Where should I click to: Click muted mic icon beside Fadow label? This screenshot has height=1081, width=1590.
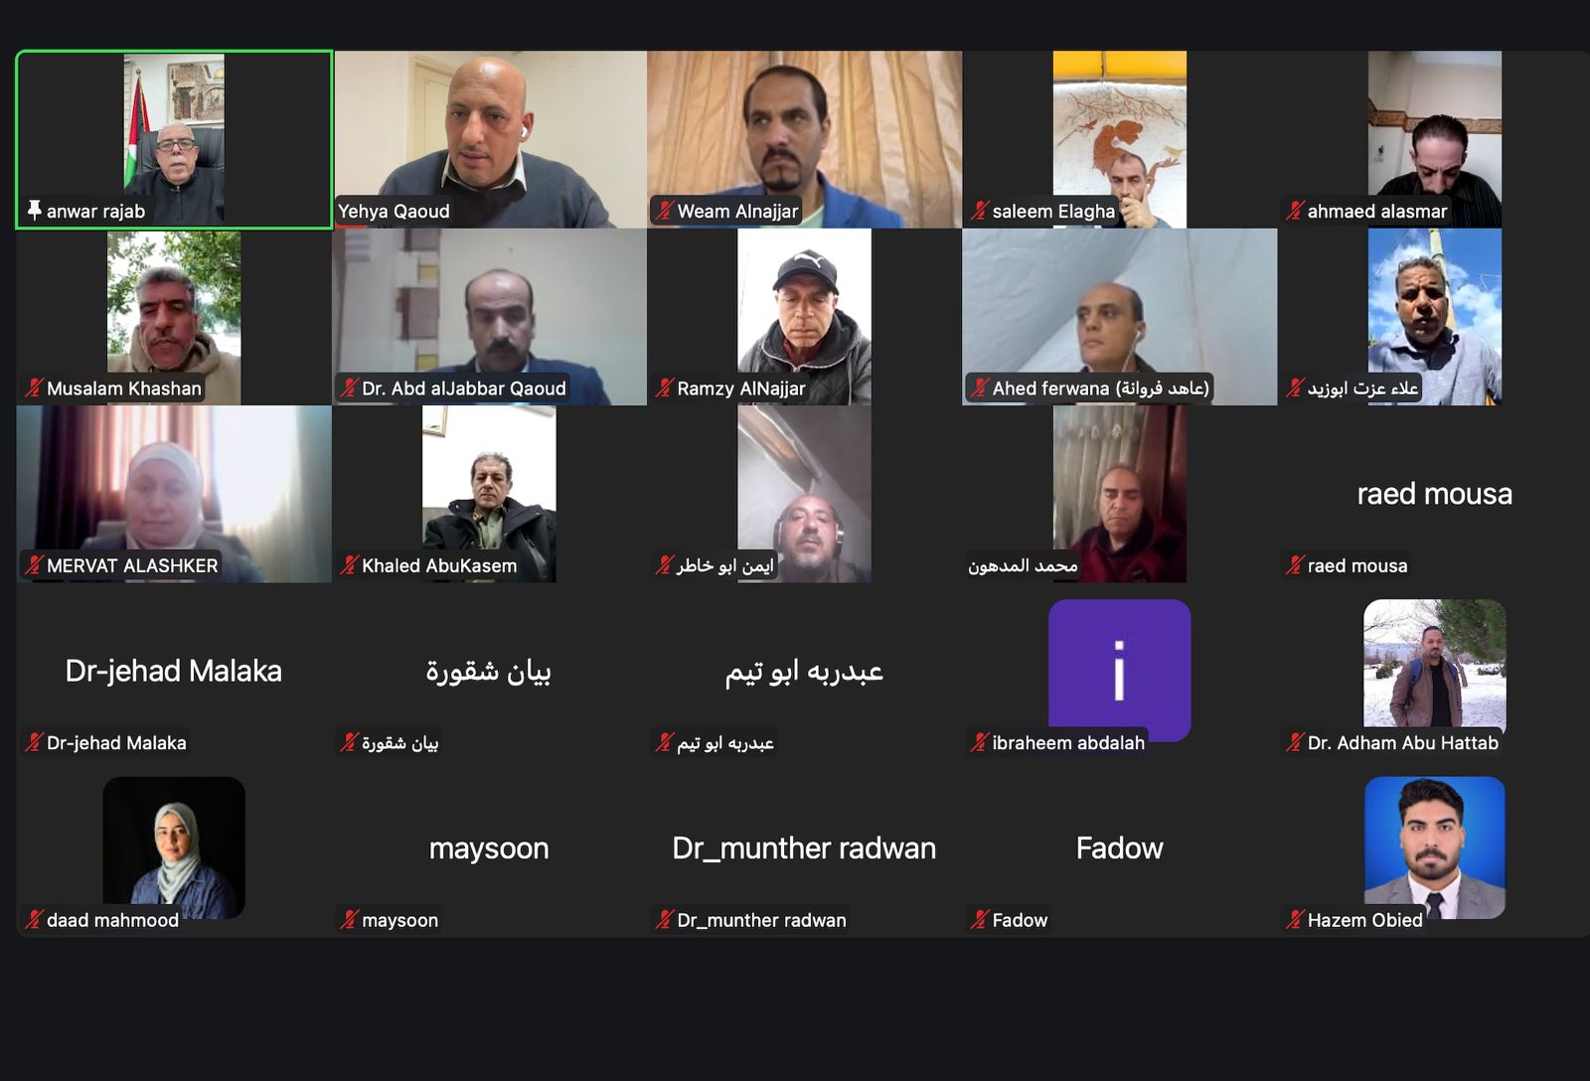(980, 919)
